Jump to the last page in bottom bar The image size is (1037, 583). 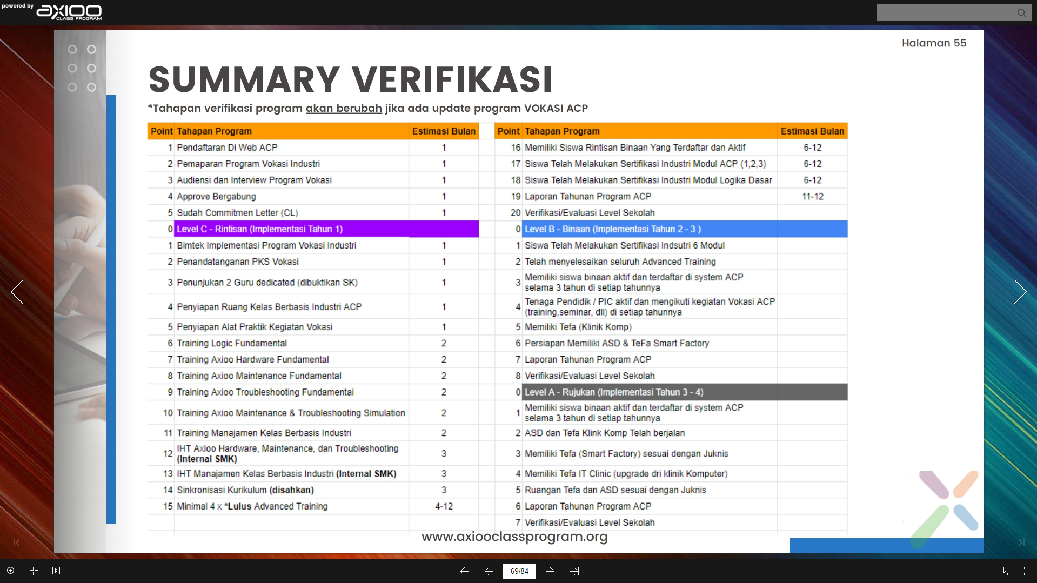coord(574,571)
